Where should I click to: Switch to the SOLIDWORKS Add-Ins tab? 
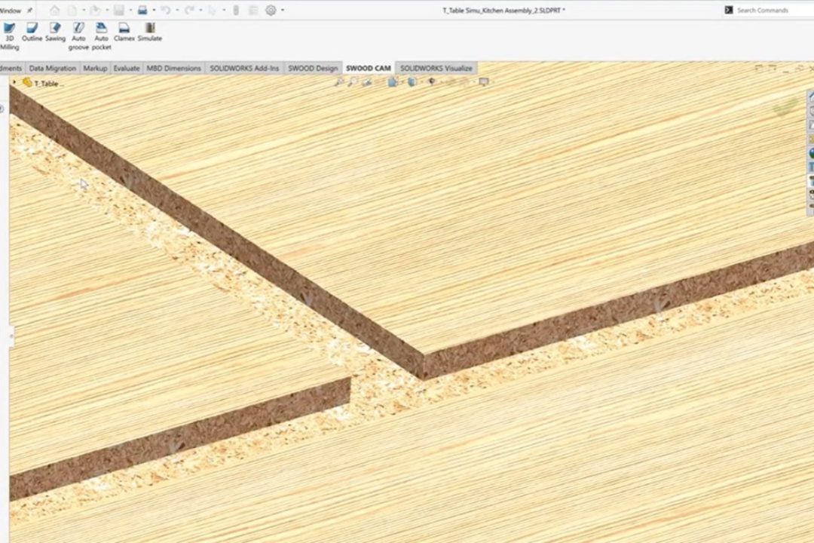point(244,68)
